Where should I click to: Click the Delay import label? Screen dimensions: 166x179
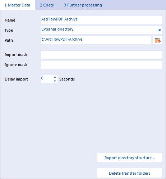[16, 79]
